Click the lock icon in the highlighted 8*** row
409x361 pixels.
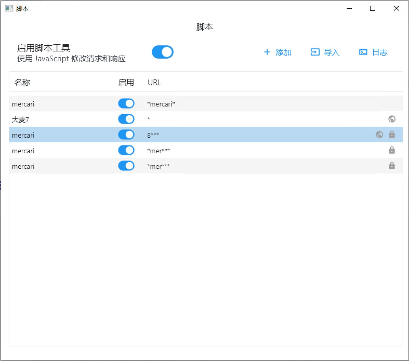click(392, 135)
